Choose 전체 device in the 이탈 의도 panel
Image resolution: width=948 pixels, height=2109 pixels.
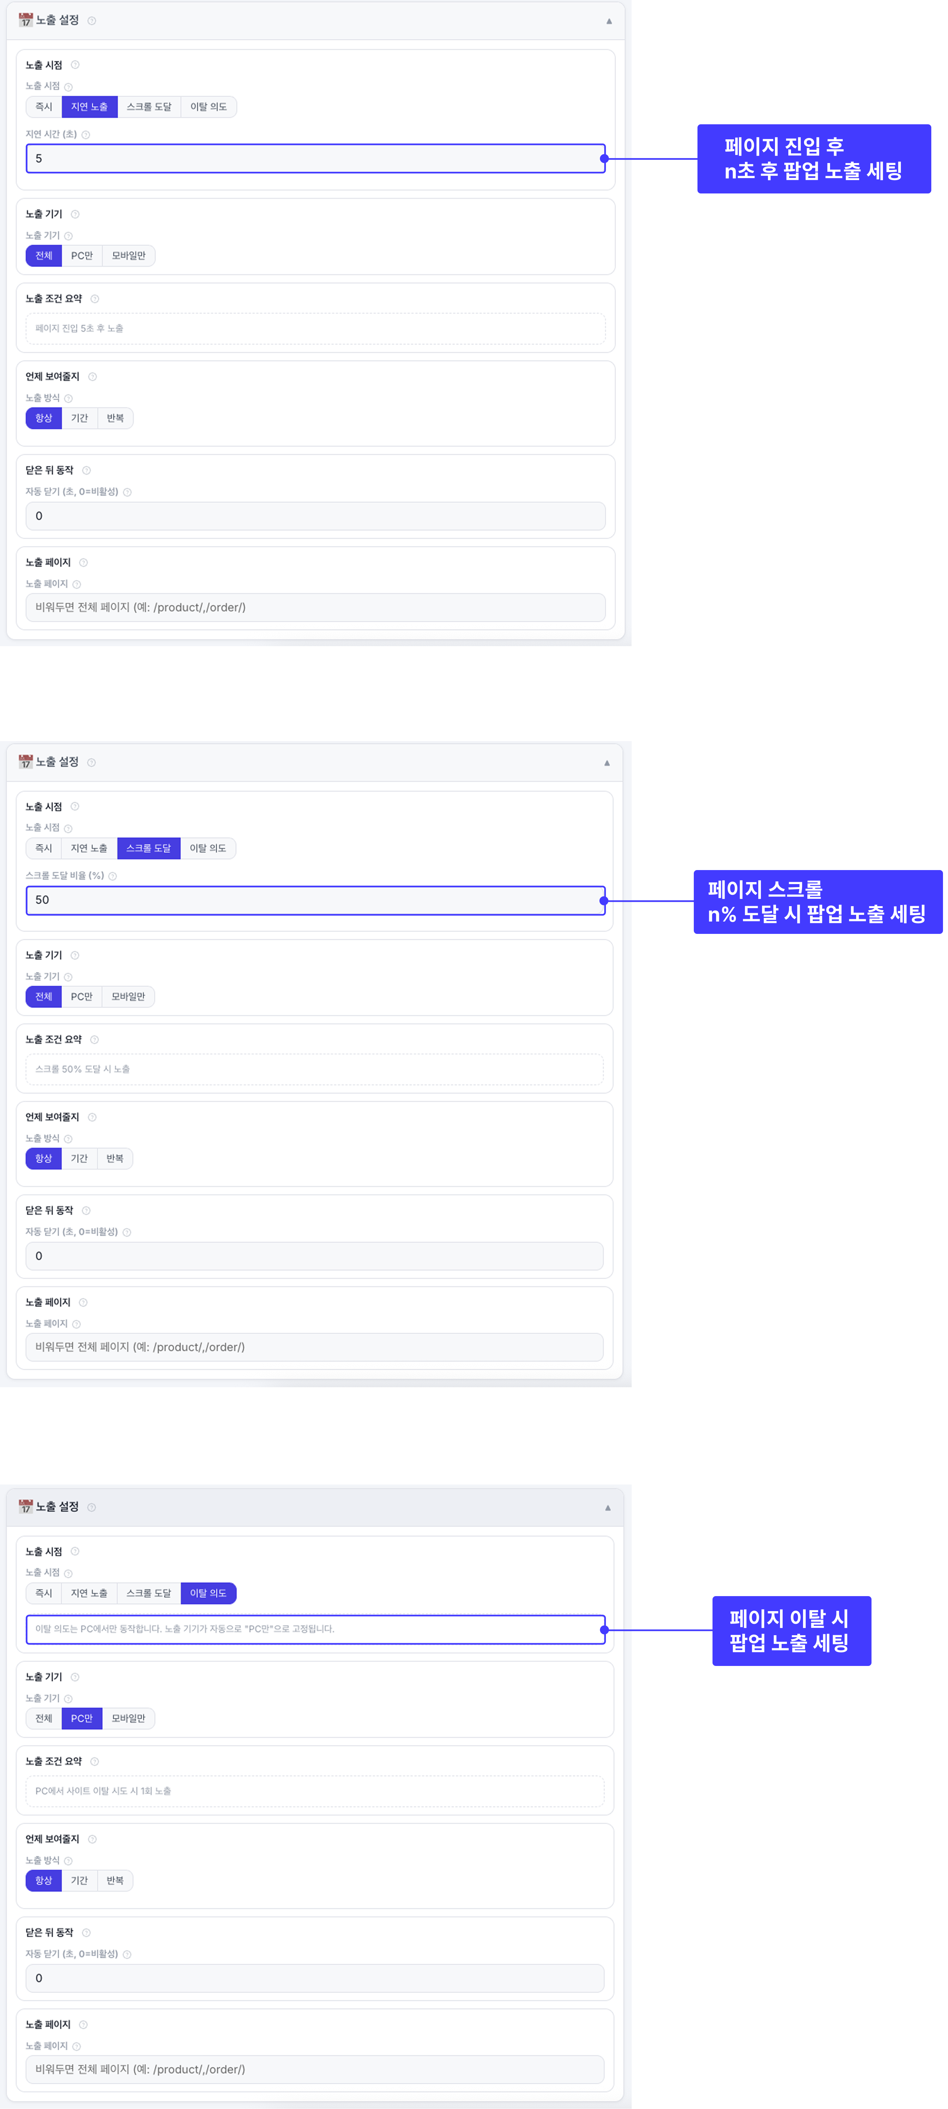point(44,1718)
